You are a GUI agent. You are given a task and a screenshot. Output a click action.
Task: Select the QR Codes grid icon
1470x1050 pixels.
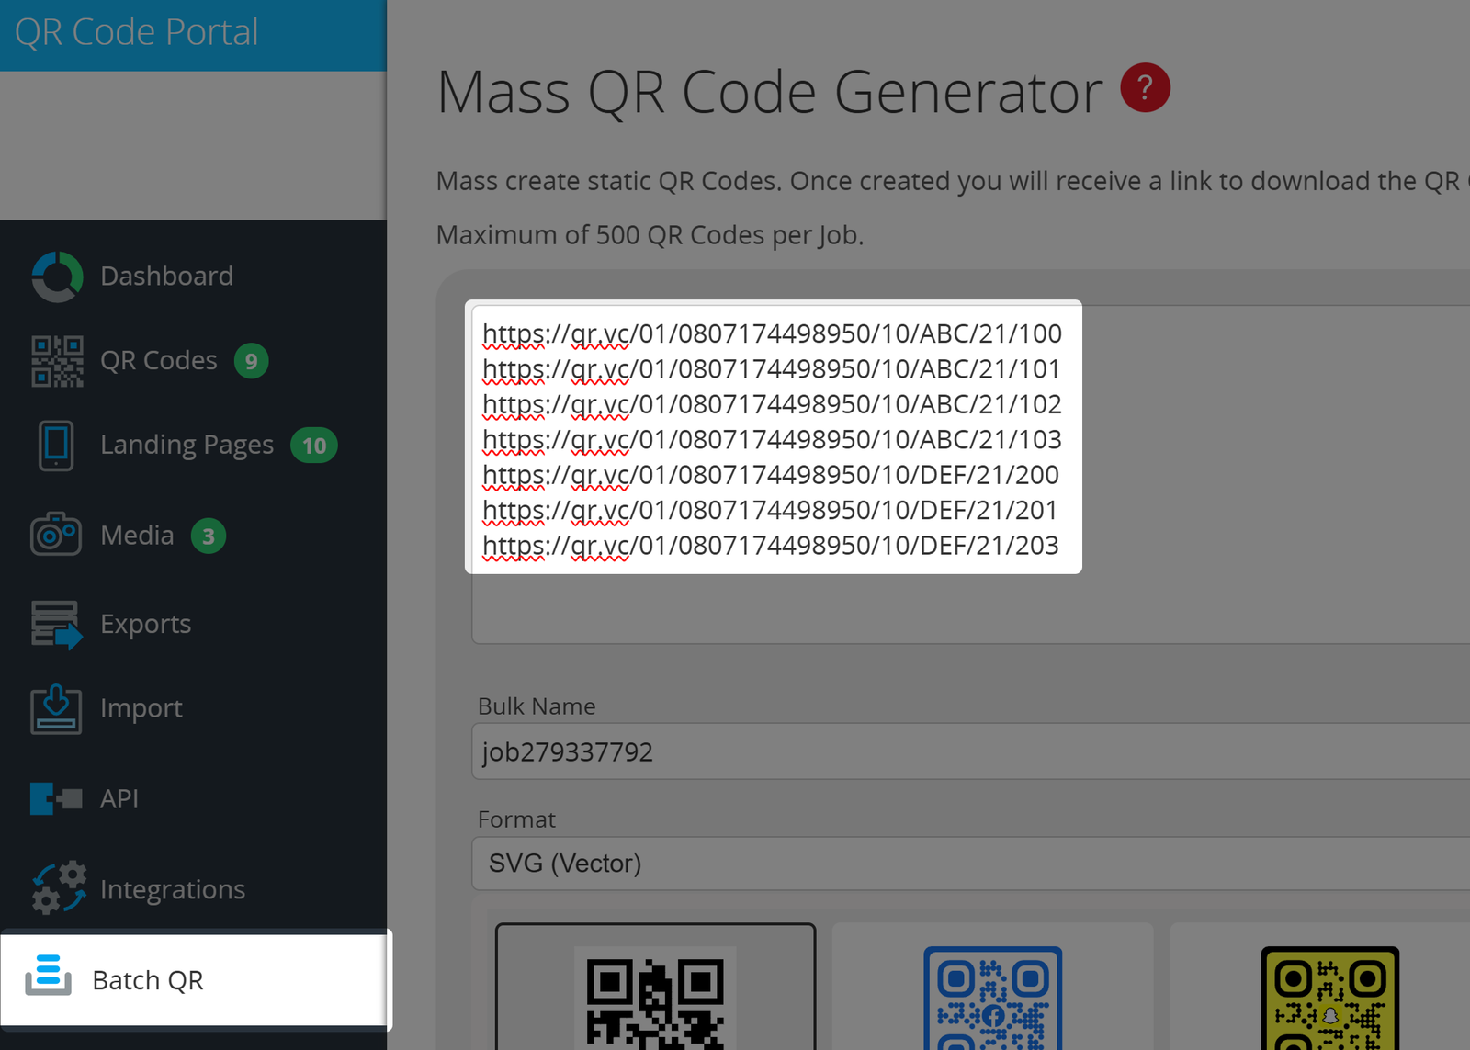coord(56,359)
